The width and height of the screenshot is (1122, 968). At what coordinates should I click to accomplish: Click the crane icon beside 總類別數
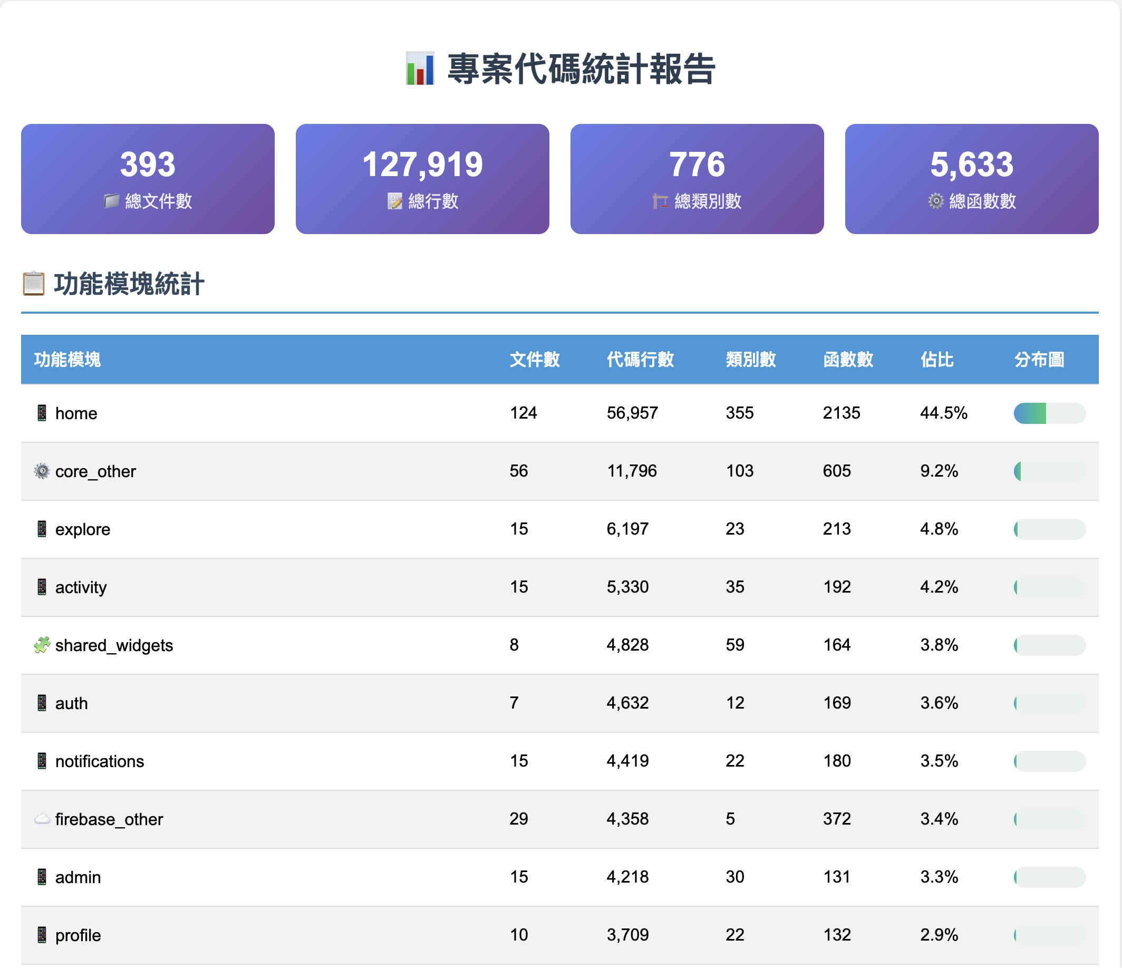coord(660,201)
